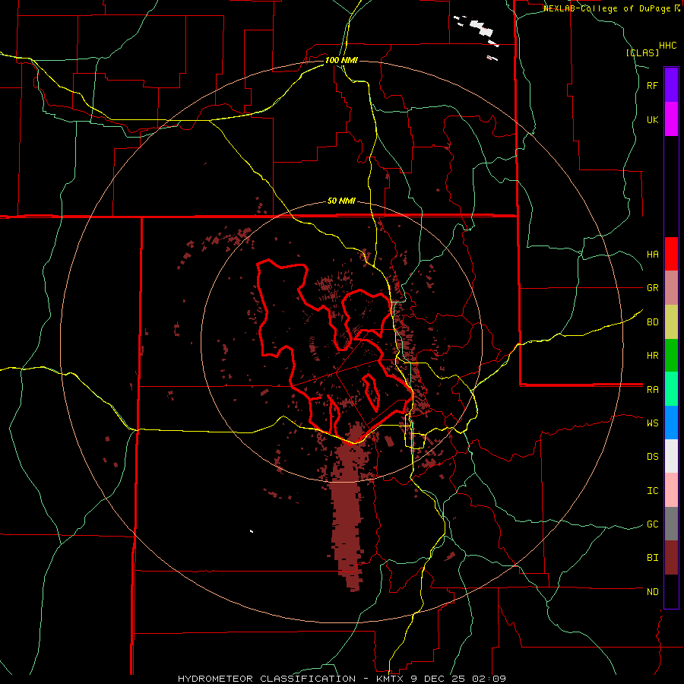Click the ND legend label
684x684 pixels.
(x=652, y=592)
